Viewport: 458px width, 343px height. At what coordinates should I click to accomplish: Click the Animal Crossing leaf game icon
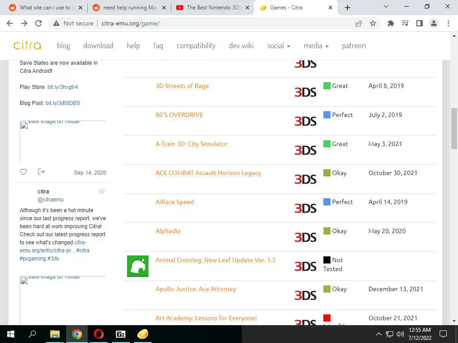tap(138, 266)
